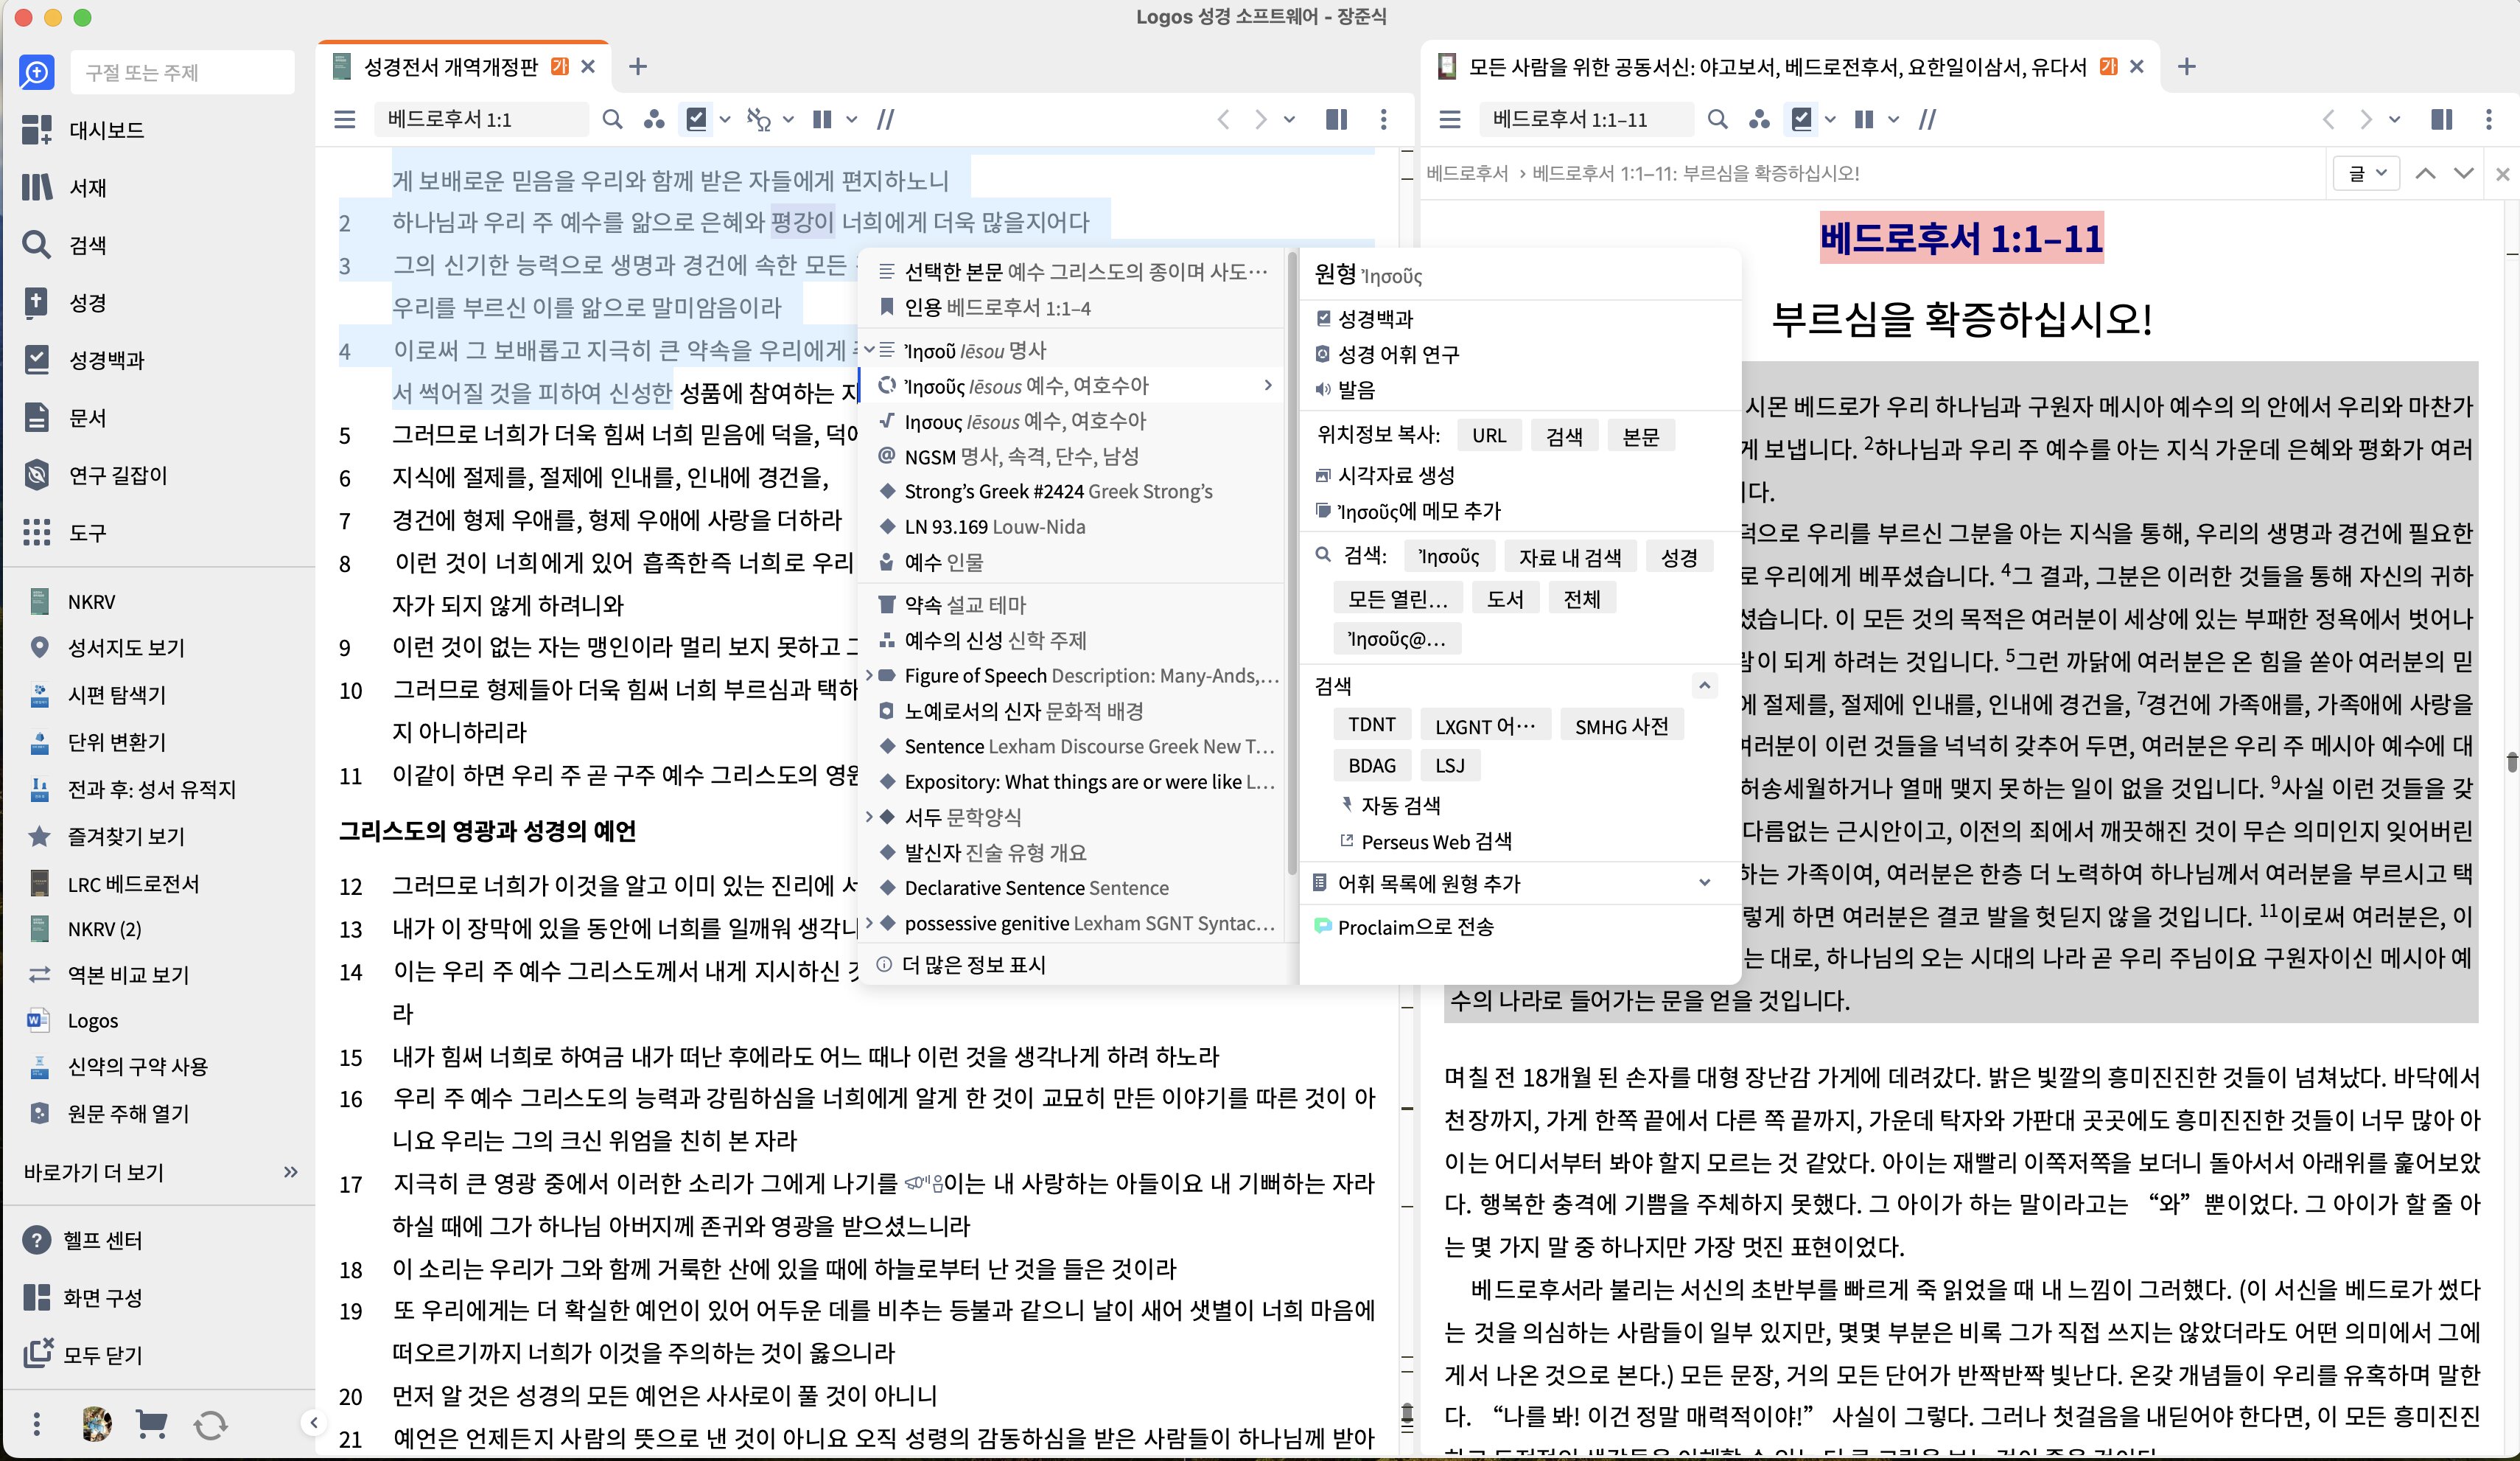Viewport: 2520px width, 1461px height.
Task: Click search icon in right commentary panel
Action: (1717, 119)
